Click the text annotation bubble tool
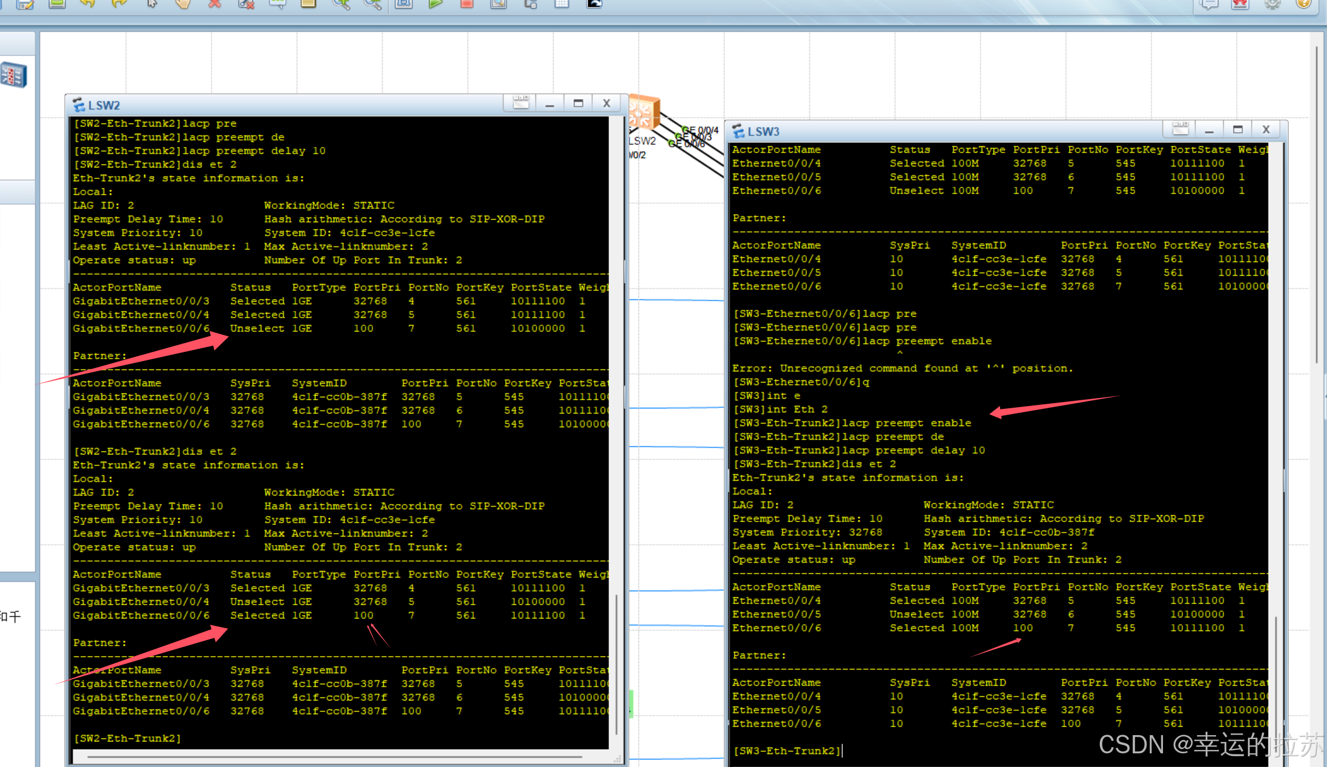Screen dimensions: 1327x767 click(277, 3)
